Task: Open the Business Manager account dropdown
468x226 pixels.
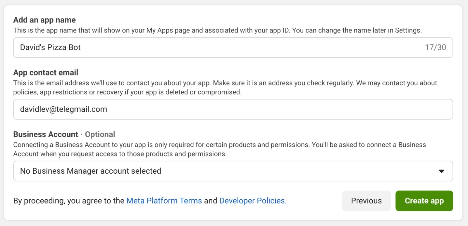Action: (x=233, y=171)
